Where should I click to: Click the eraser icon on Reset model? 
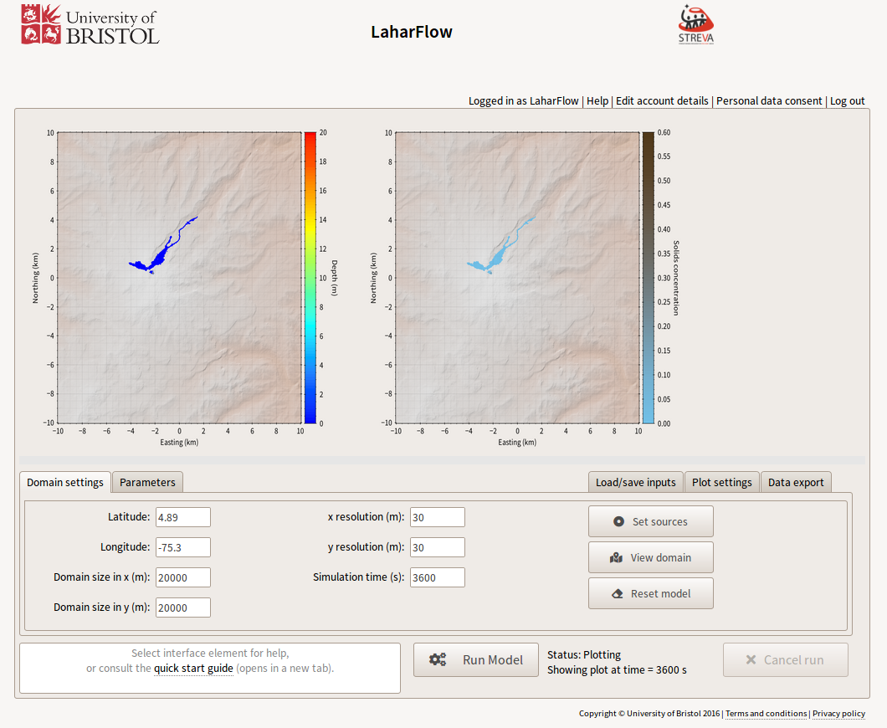[618, 593]
